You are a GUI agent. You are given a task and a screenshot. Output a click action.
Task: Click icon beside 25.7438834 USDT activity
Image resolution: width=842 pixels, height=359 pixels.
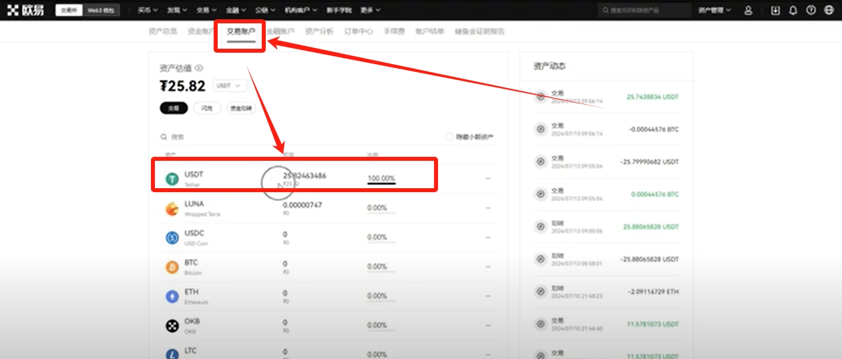[541, 97]
